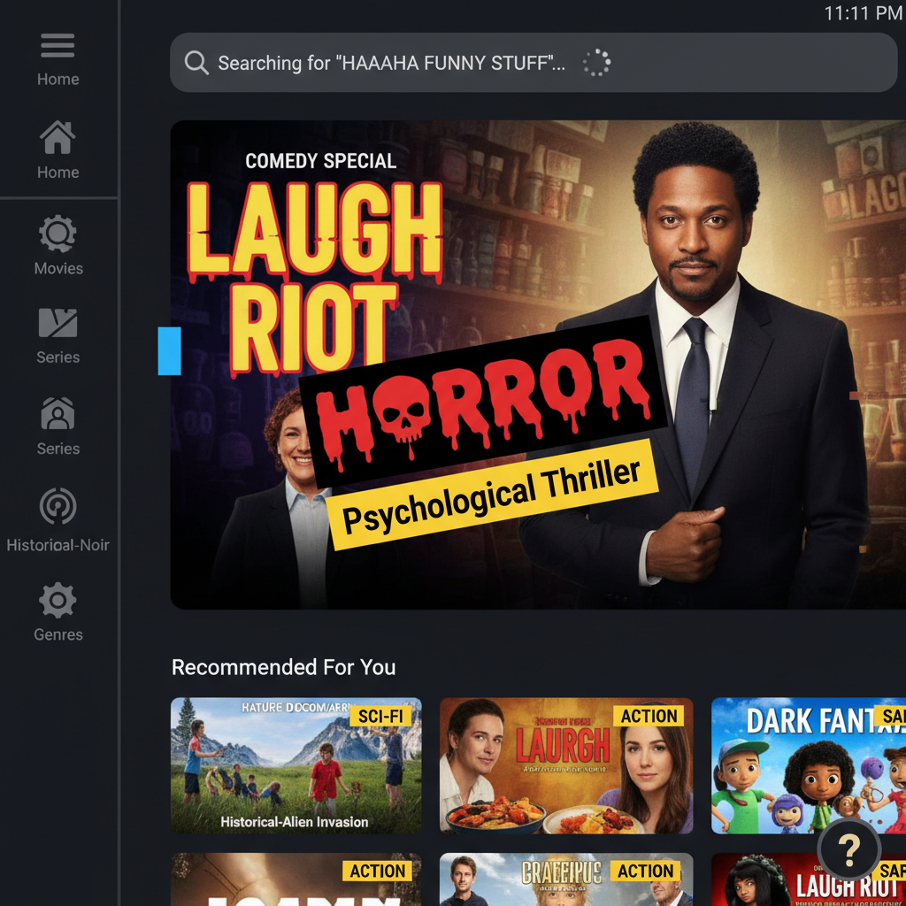Open the Graceipue thumbnail in second row
This screenshot has height=906, width=906.
pyautogui.click(x=565, y=879)
